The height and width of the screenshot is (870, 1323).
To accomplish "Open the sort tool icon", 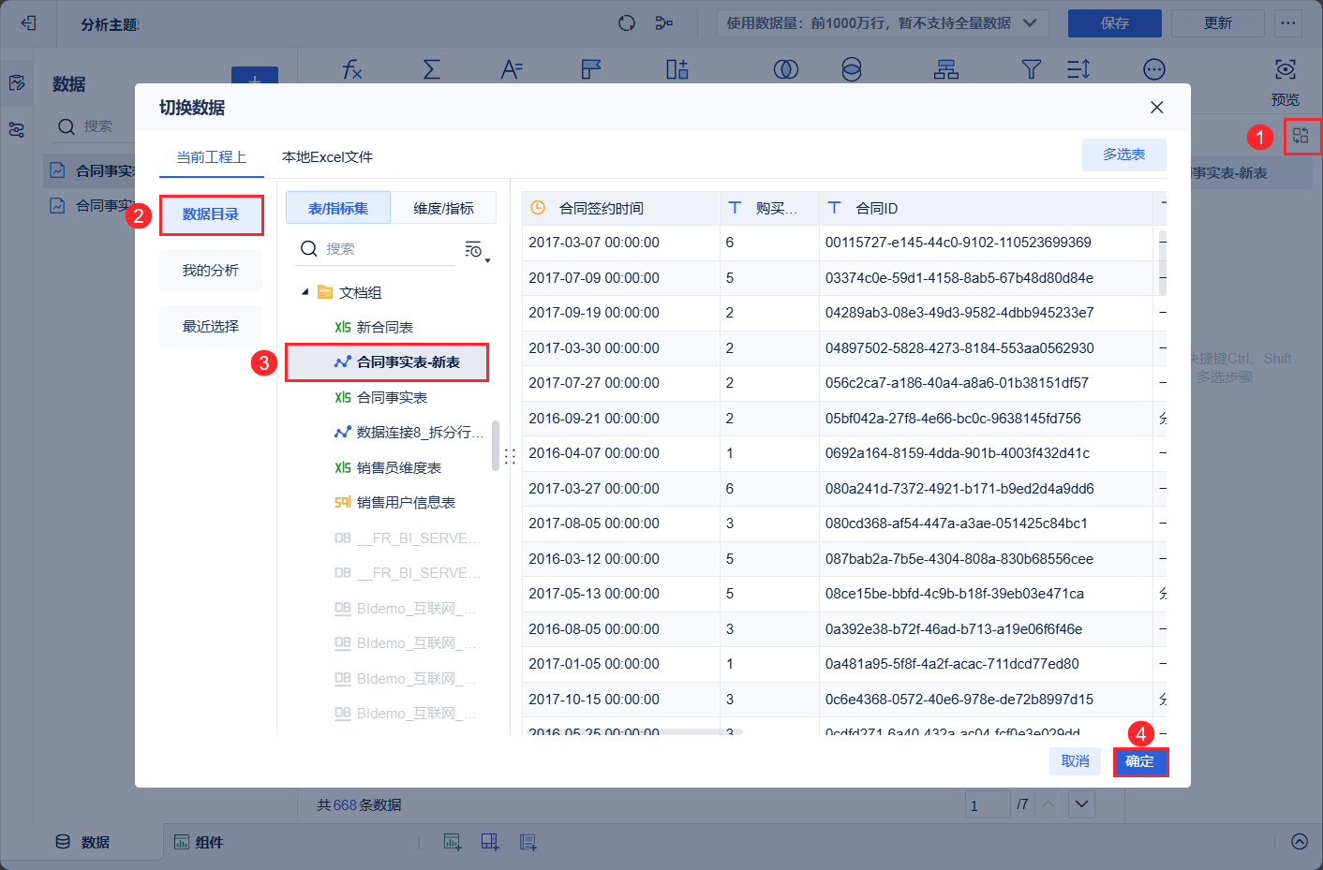I will pos(1078,69).
